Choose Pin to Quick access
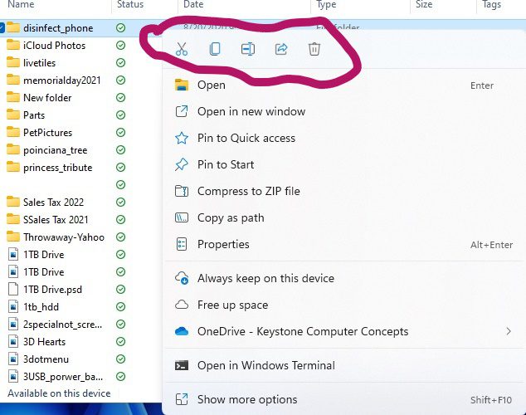 click(x=343, y=138)
